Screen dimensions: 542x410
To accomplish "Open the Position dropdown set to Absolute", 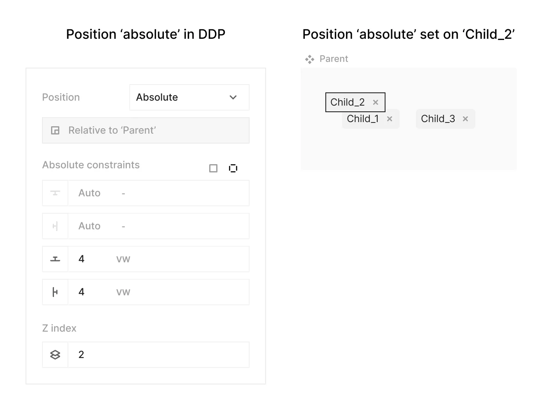I will [189, 97].
